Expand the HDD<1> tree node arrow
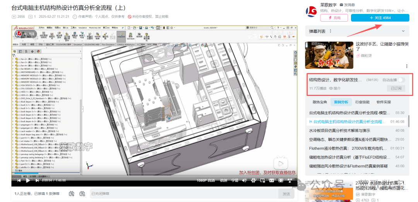 point(13,92)
